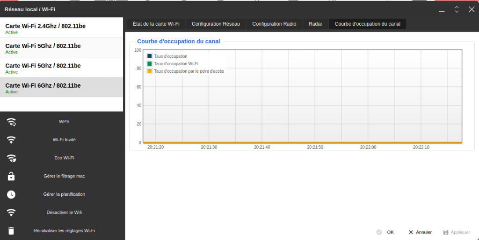The width and height of the screenshot is (479, 240).
Task: Toggle the Taux d'occupation legend swatch
Action: click(150, 56)
